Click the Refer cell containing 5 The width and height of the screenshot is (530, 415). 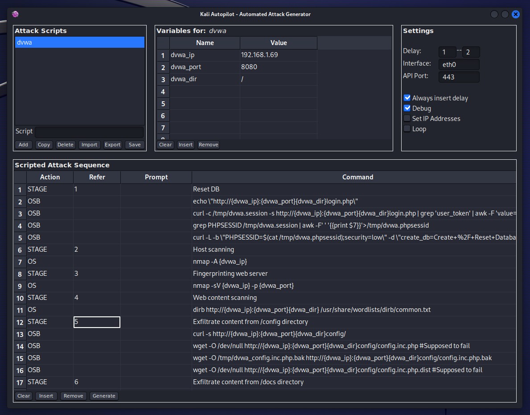(x=97, y=322)
